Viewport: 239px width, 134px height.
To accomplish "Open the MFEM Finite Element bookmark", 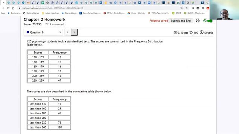I will [x=114, y=13].
